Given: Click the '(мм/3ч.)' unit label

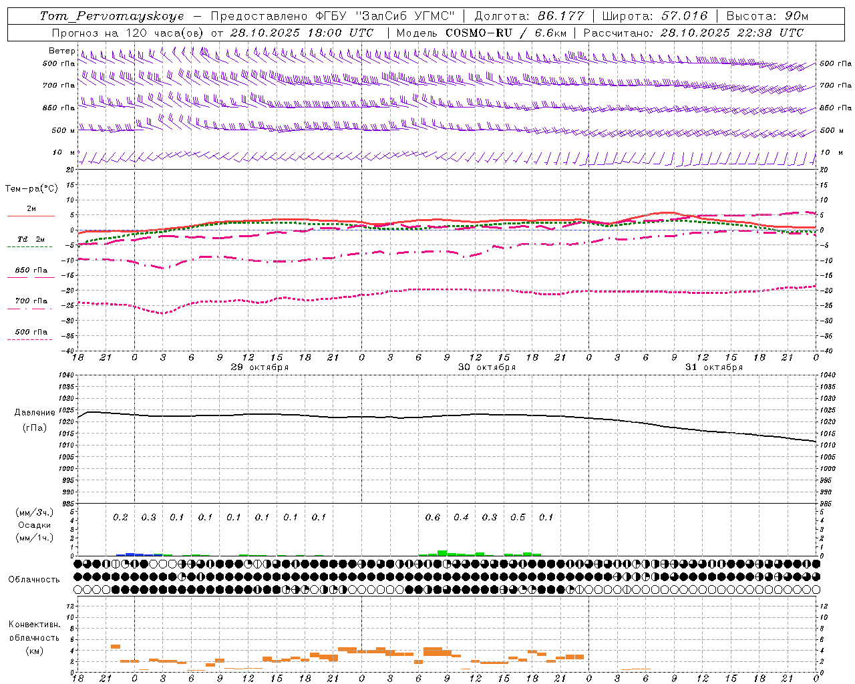Looking at the screenshot, I should [35, 512].
